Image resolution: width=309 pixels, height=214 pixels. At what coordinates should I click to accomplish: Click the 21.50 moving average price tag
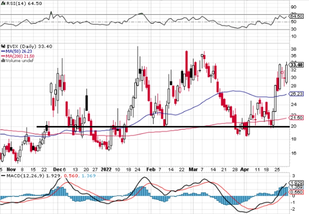click(296, 118)
